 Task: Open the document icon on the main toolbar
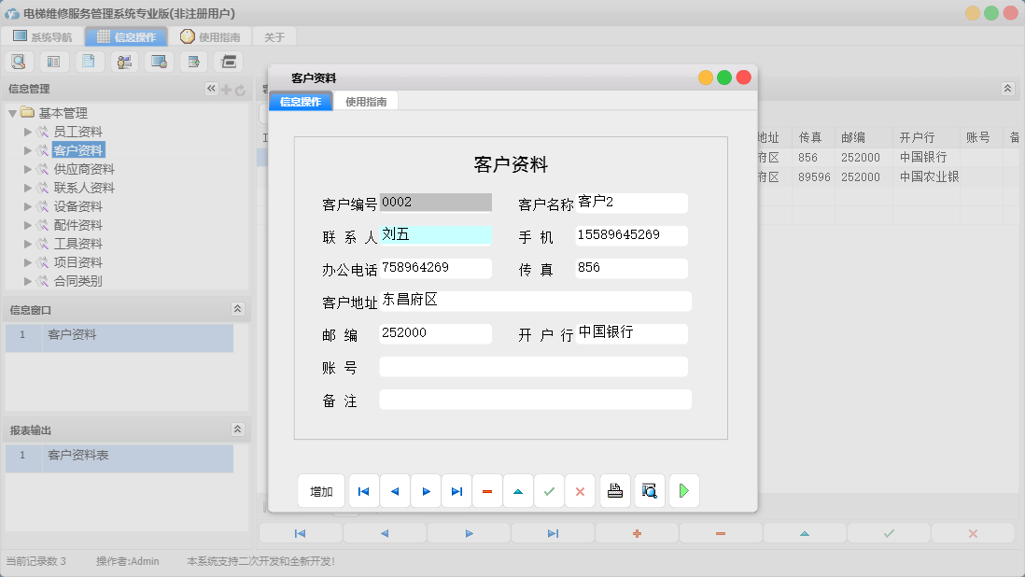pyautogui.click(x=89, y=61)
